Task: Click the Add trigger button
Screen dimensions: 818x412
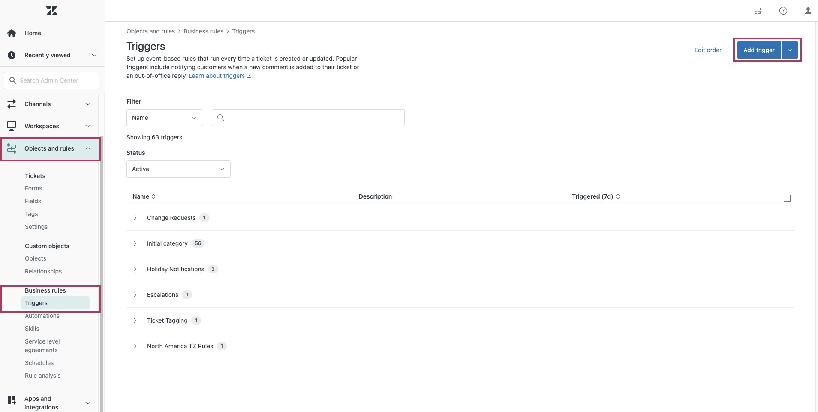Action: point(759,50)
